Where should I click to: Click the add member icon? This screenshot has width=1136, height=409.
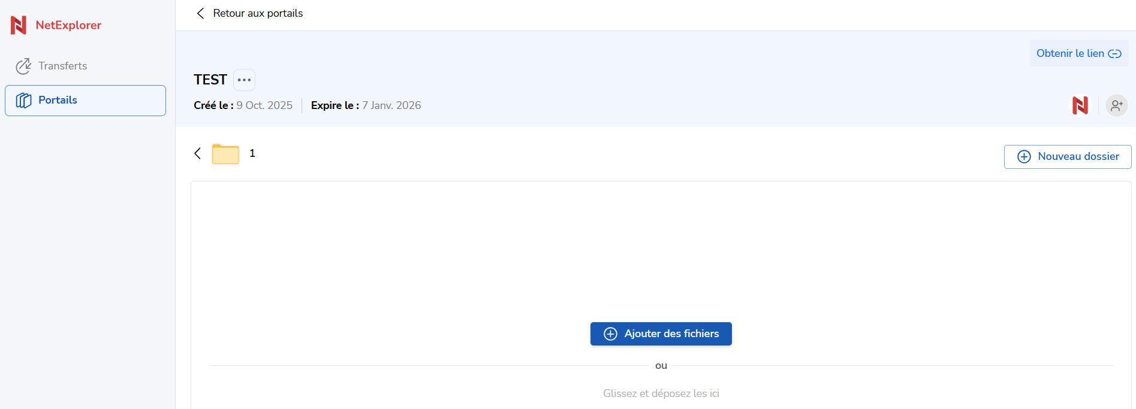1116,105
